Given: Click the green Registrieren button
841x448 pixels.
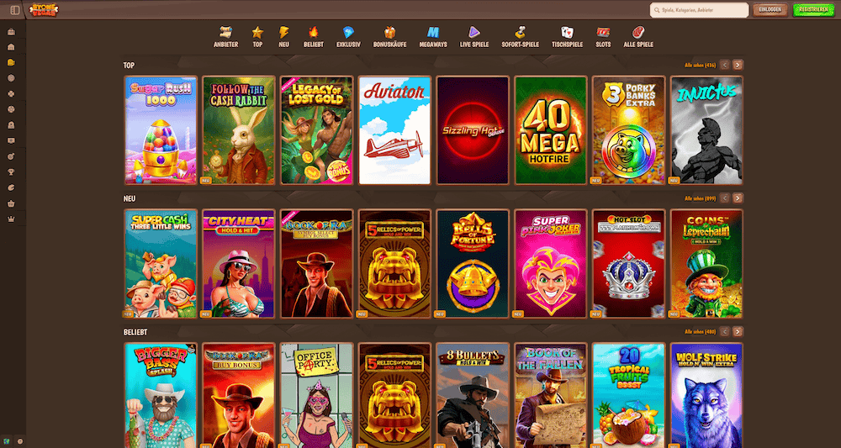Looking at the screenshot, I should point(813,9).
